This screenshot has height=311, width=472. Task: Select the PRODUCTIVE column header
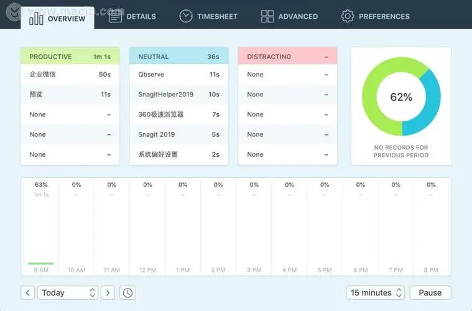tap(70, 56)
